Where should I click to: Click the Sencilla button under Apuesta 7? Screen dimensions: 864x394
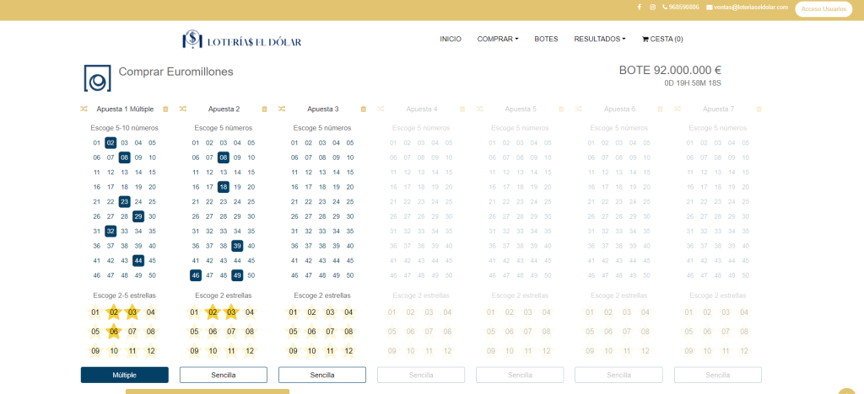[x=718, y=375]
